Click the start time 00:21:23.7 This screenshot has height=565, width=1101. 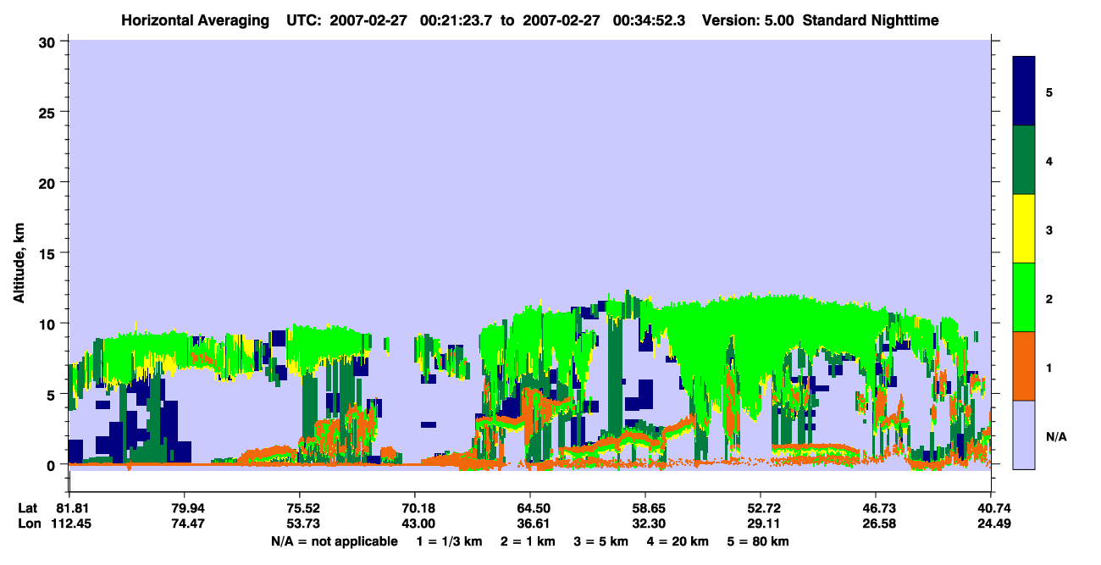[x=456, y=19]
